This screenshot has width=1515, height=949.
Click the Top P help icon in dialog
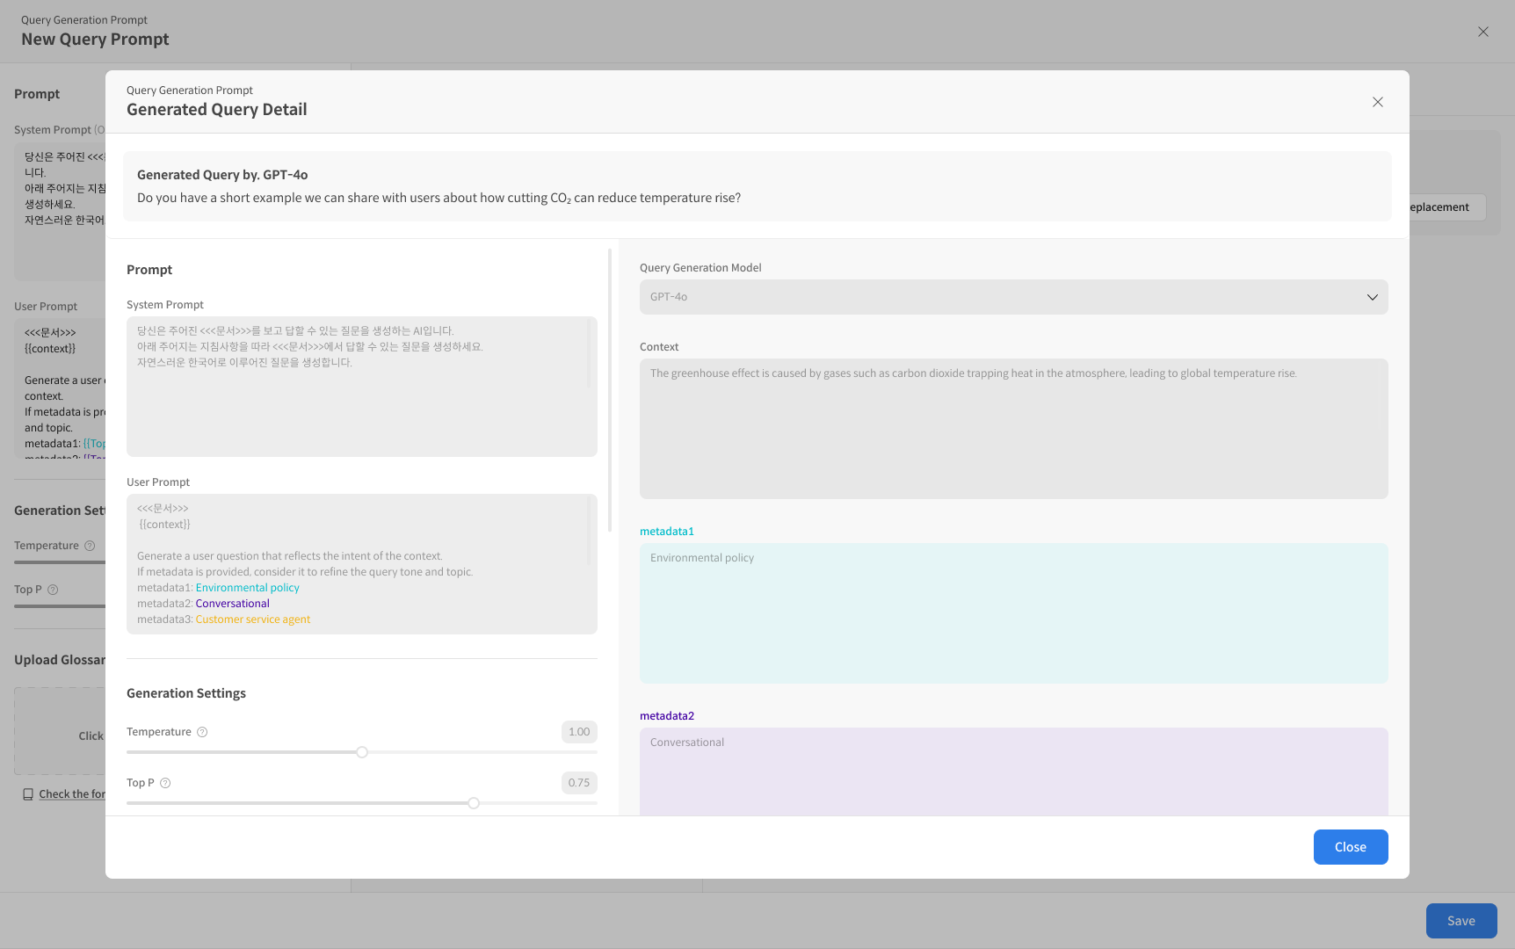[165, 783]
